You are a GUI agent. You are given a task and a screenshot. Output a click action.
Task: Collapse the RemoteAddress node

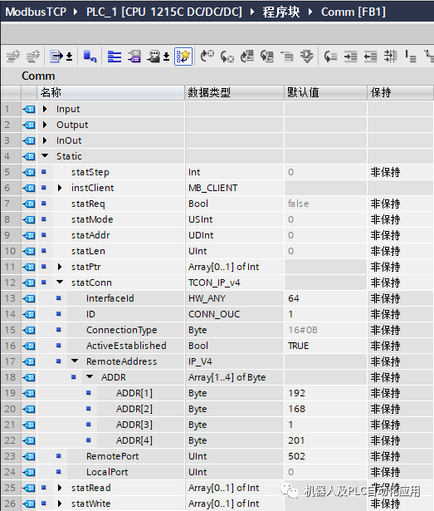pyautogui.click(x=75, y=361)
